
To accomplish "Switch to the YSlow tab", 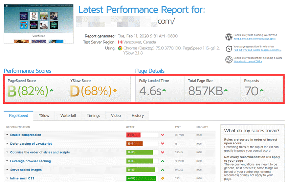I will click(44, 116).
